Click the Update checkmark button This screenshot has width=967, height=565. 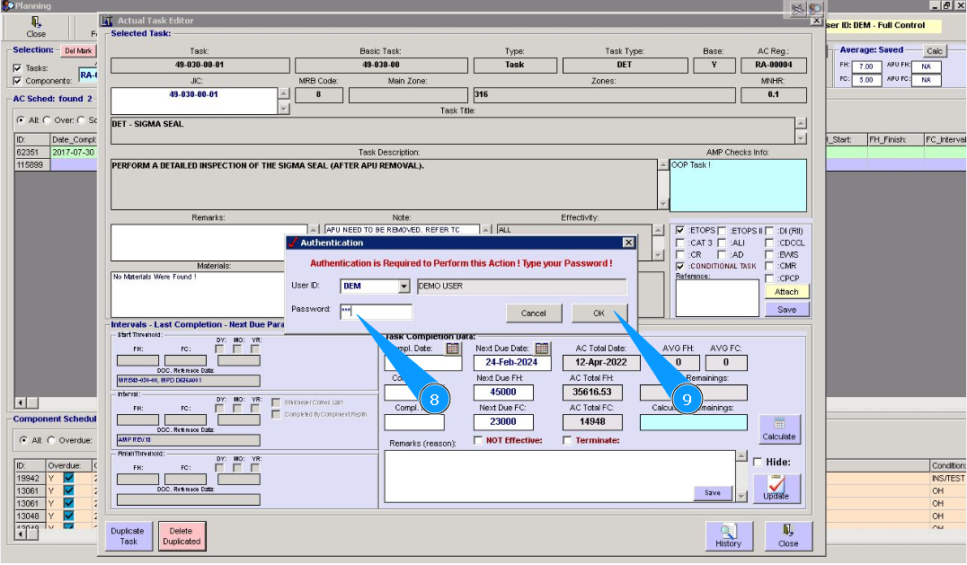tap(776, 488)
